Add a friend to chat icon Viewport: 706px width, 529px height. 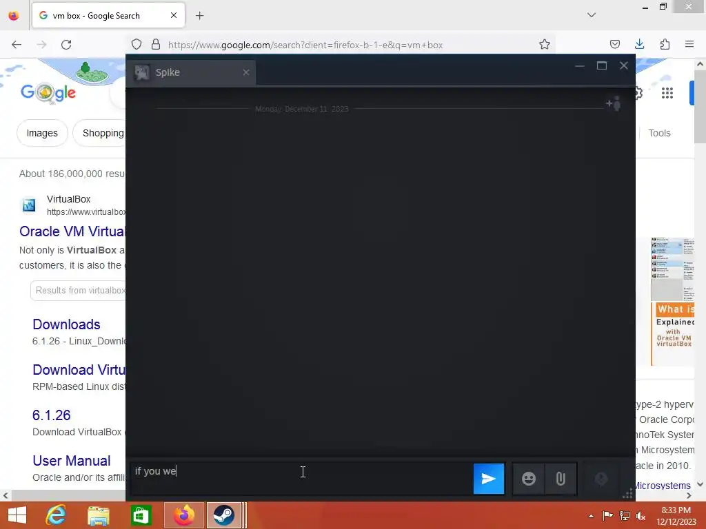[x=614, y=104]
